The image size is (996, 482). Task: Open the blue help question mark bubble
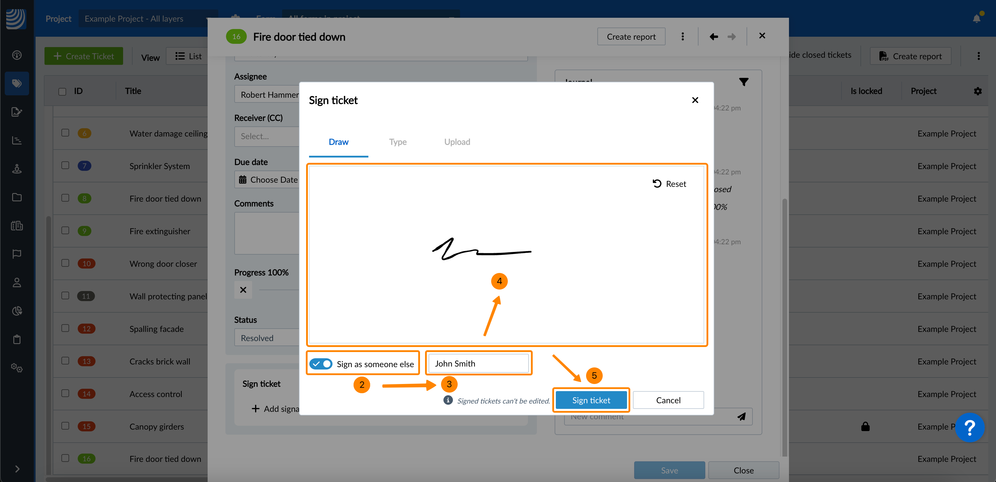[969, 428]
